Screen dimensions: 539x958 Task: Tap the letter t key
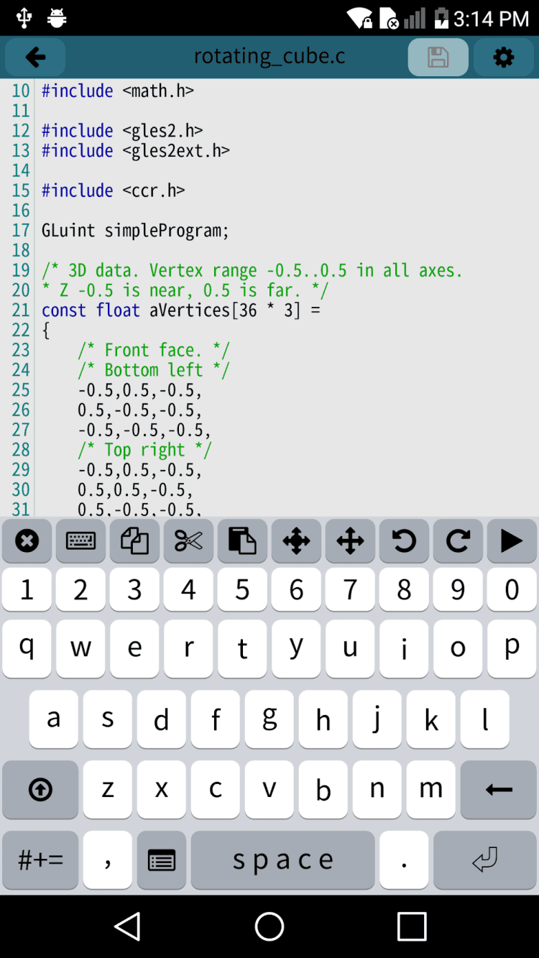[x=243, y=649]
